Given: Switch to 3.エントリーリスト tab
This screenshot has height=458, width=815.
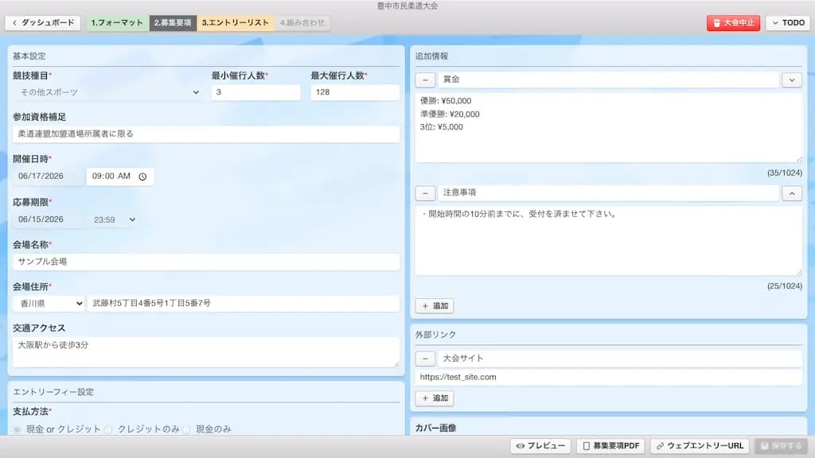Looking at the screenshot, I should coord(236,23).
